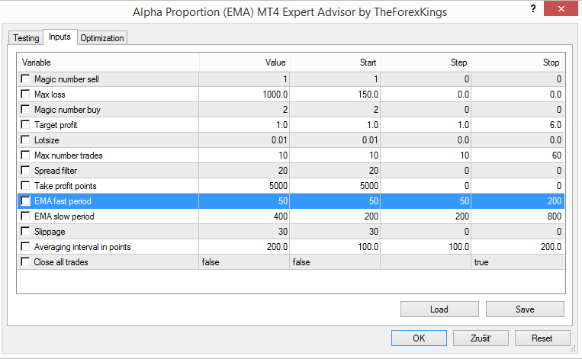Check the Spread filter box
The width and height of the screenshot is (582, 359).
(25, 170)
